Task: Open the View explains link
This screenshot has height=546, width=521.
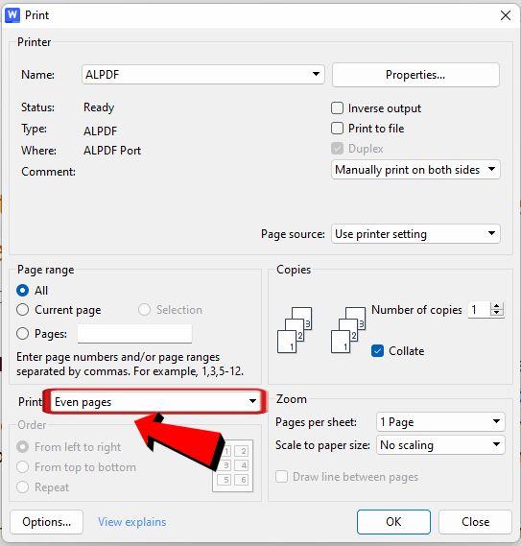Action: [x=132, y=522]
